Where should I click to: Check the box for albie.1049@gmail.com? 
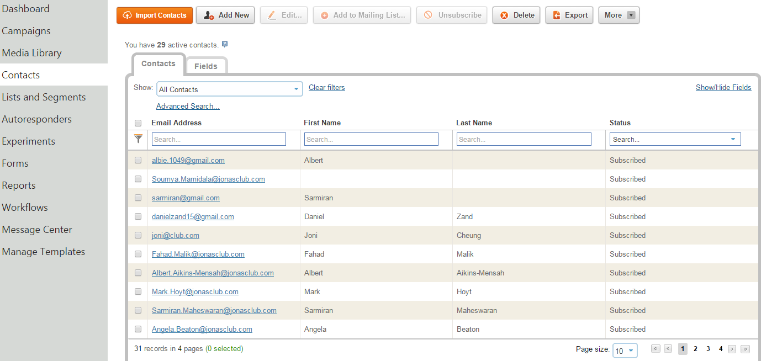click(138, 161)
